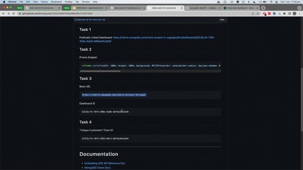
Task: Click the Documentation heading
Action: (x=99, y=154)
